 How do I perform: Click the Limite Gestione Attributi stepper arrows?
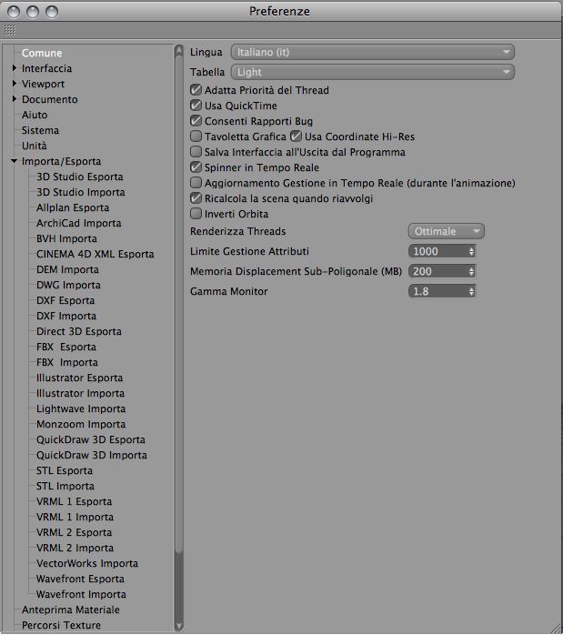(471, 251)
